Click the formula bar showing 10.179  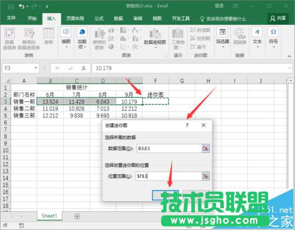(x=189, y=68)
